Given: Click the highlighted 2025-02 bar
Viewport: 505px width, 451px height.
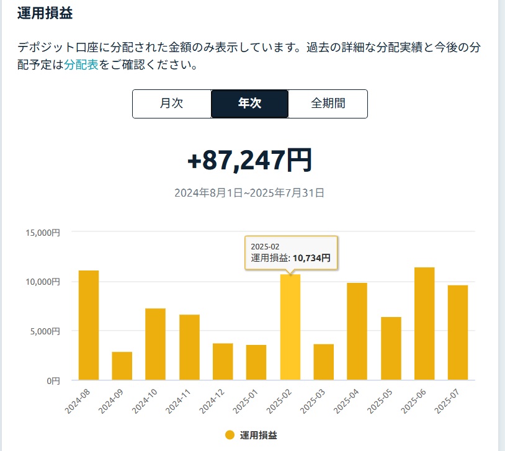Looking at the screenshot, I should pos(290,328).
